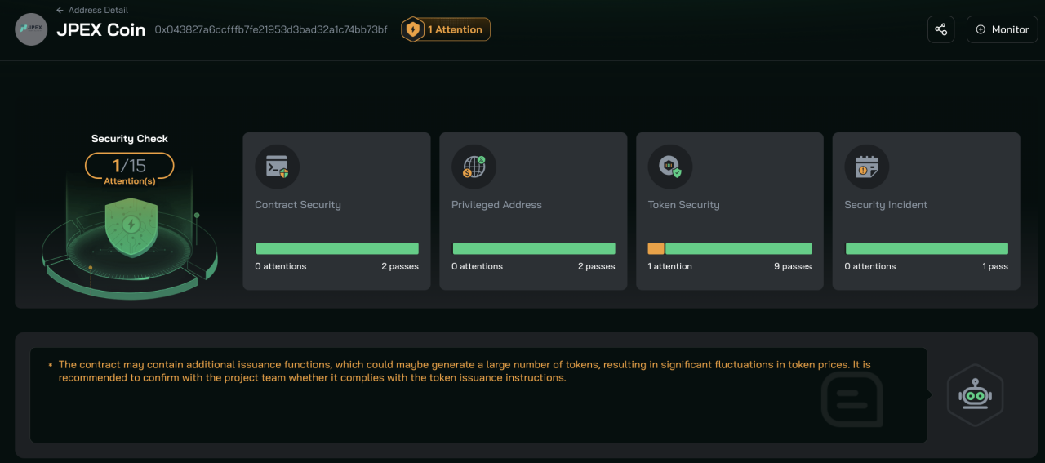The image size is (1045, 463).
Task: Open the Privileged Address card
Action: pyautogui.click(x=533, y=211)
